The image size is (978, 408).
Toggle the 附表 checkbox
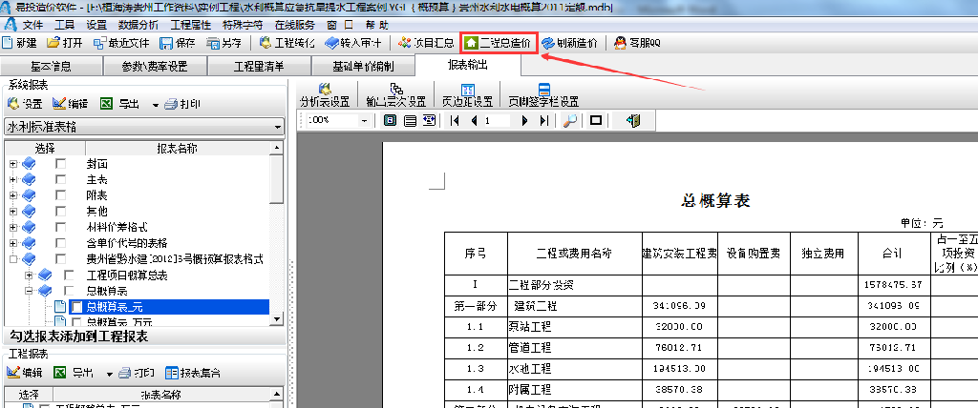click(x=61, y=195)
